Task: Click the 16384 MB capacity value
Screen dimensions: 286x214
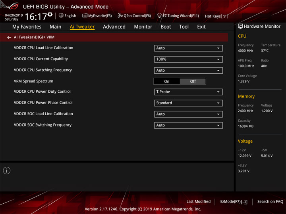Action: (x=246, y=126)
